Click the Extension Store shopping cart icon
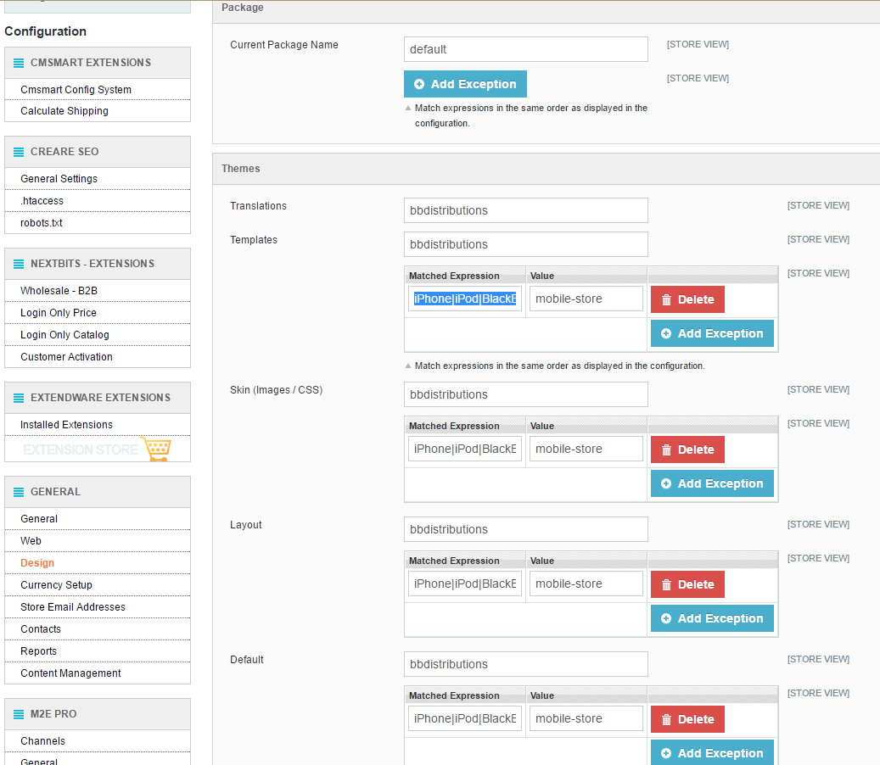Screen dimensions: 880x765 [x=157, y=450]
